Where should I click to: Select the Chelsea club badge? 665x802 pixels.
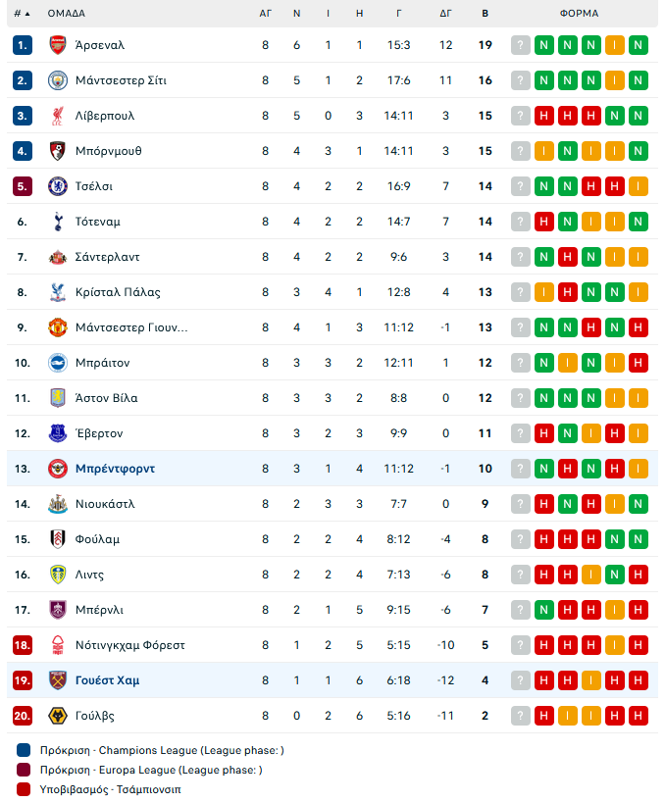57,186
